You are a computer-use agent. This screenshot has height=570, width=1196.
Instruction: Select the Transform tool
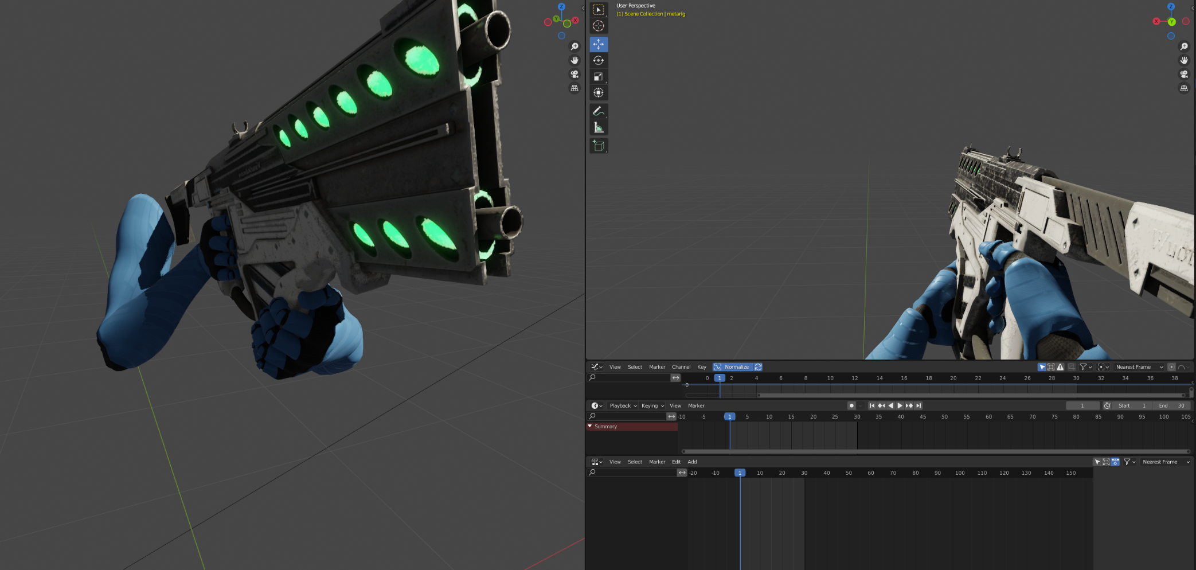(599, 92)
